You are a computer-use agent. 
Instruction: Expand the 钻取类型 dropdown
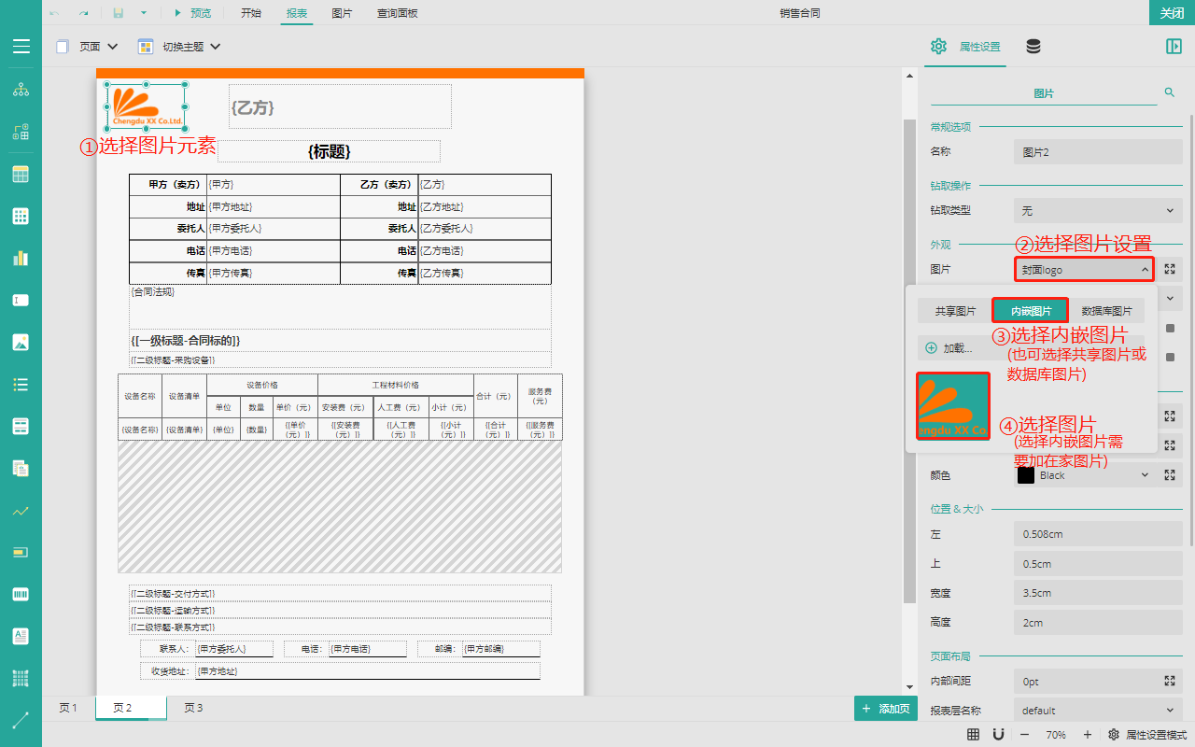1098,211
